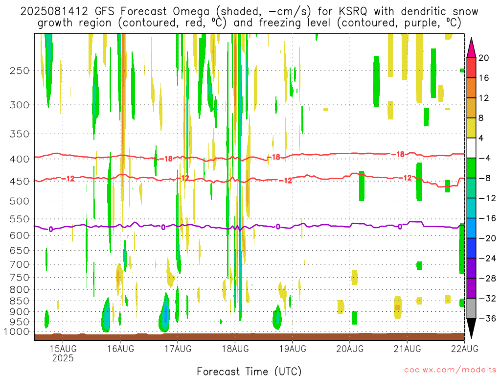This screenshot has height=376, width=501.
Task: Click the 19AUG time axis label
Action: (x=293, y=349)
